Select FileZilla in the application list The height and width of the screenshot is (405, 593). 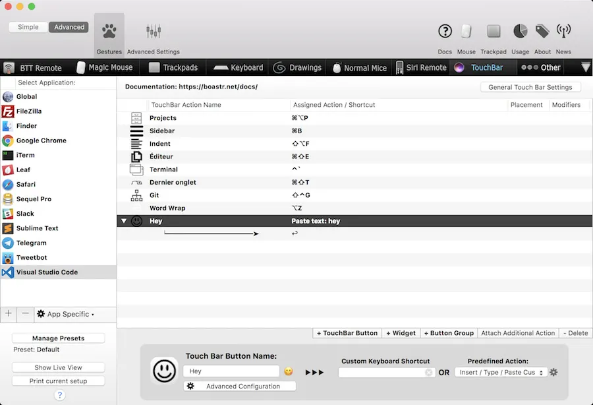(58, 111)
